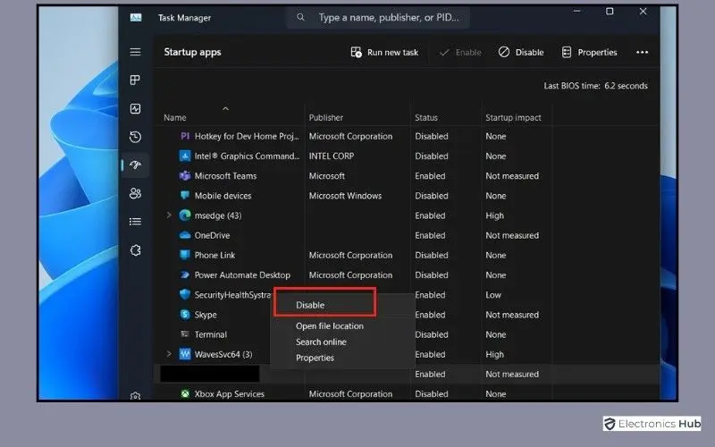This screenshot has width=715, height=447.
Task: Select the Skype row name
Action: coord(206,315)
